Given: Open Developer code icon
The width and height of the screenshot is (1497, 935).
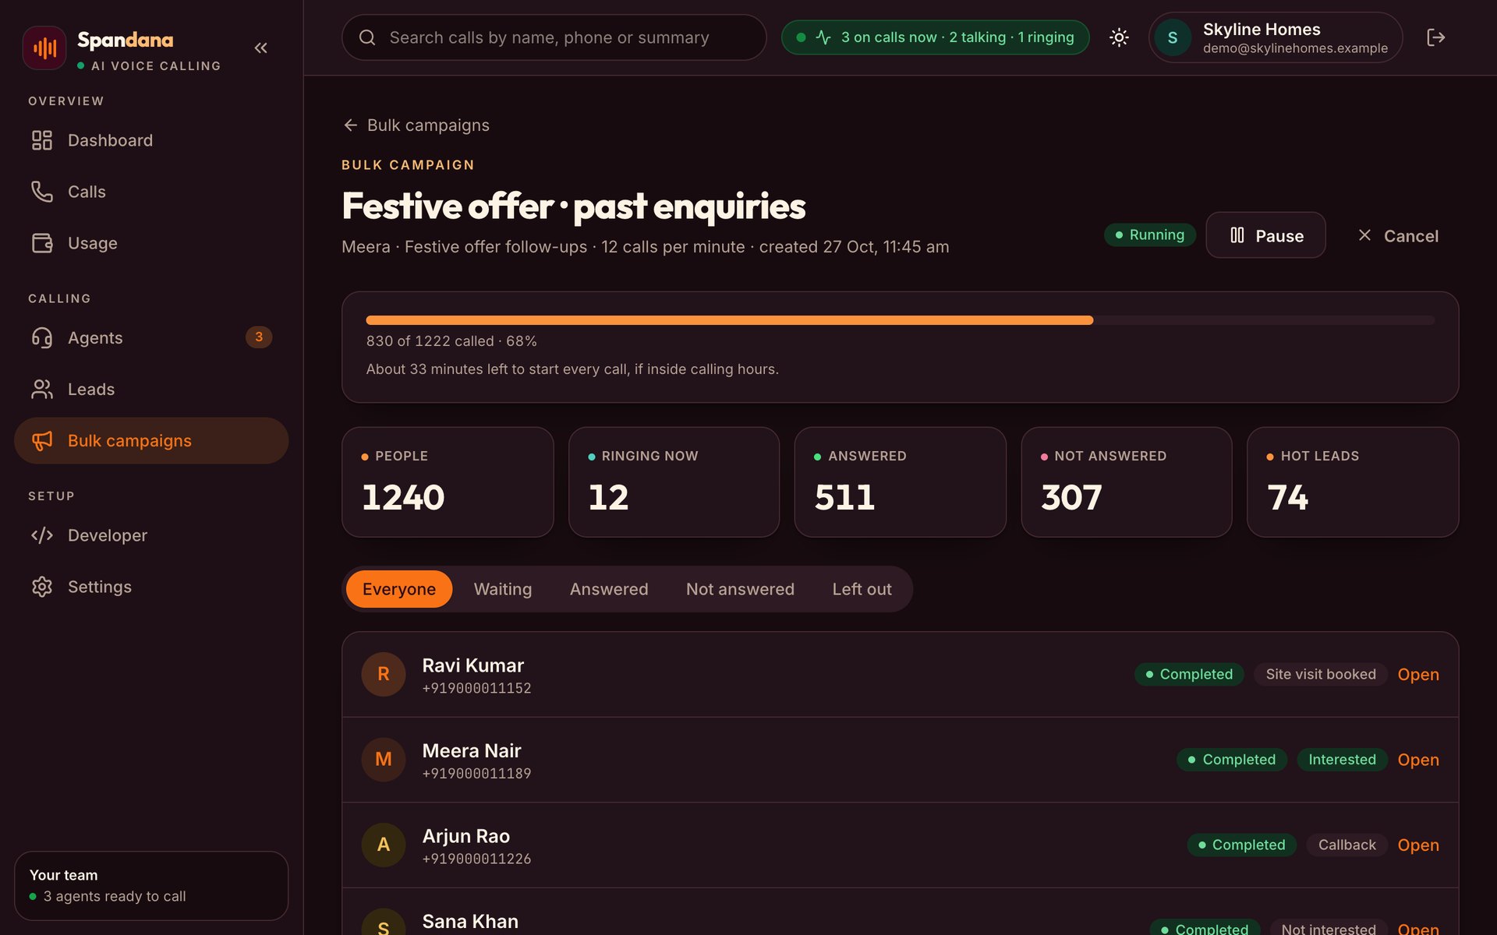Looking at the screenshot, I should (42, 535).
